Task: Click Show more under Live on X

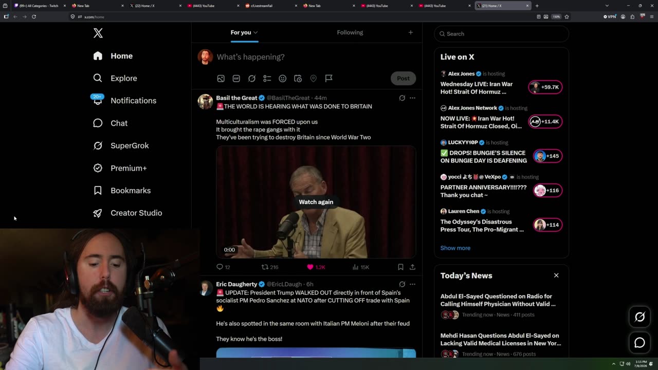Action: [x=455, y=248]
